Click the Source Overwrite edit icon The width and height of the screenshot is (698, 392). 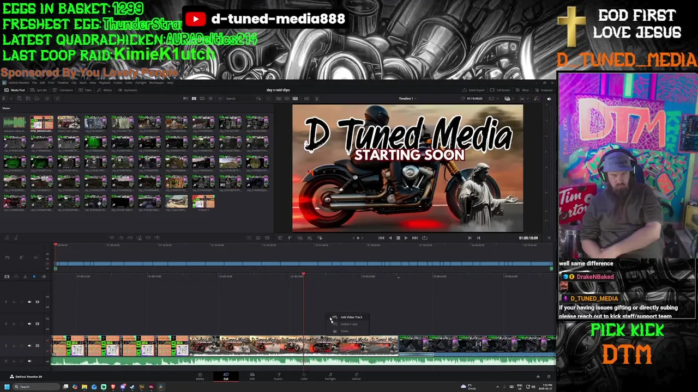(x=158, y=238)
